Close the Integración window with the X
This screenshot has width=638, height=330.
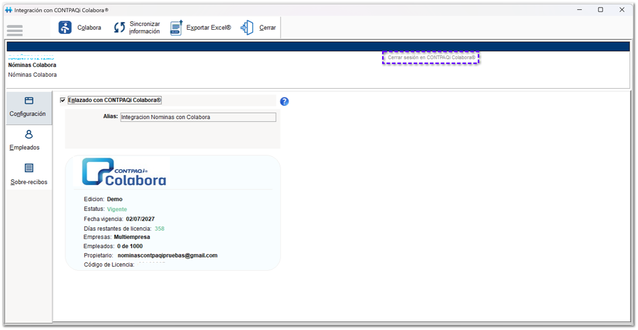[x=622, y=10]
